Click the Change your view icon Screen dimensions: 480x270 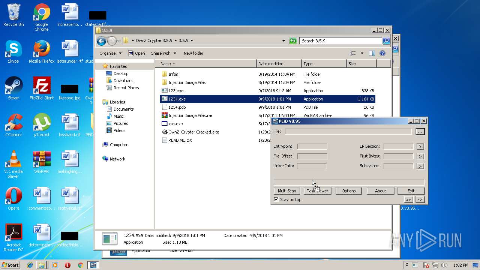(352, 53)
